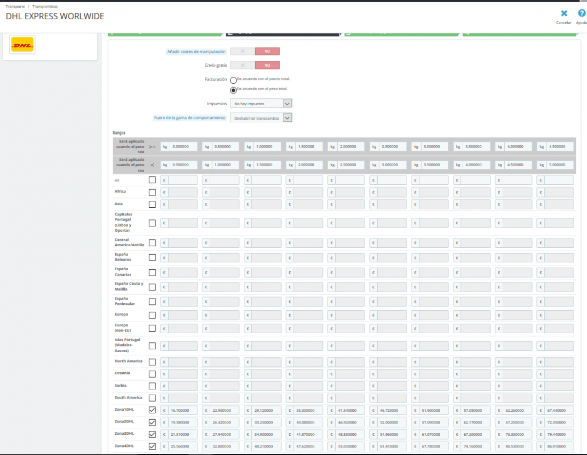Edit Zona3DHL price 79.440000
587x455 pixels.
560,434
